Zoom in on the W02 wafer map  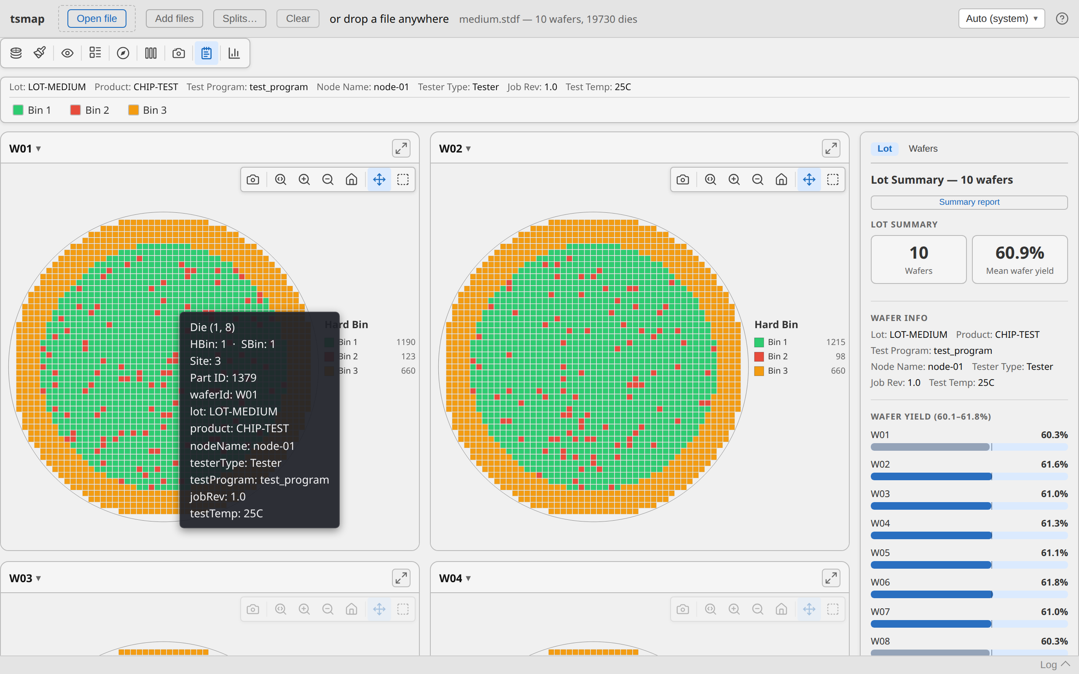734,179
